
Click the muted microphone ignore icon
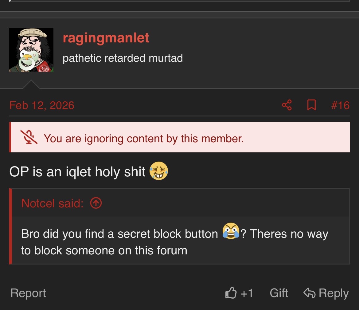click(29, 137)
